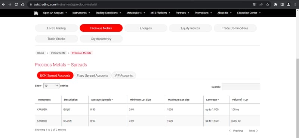Go to Next table page
This screenshot has height=138, width=299.
click(x=254, y=131)
